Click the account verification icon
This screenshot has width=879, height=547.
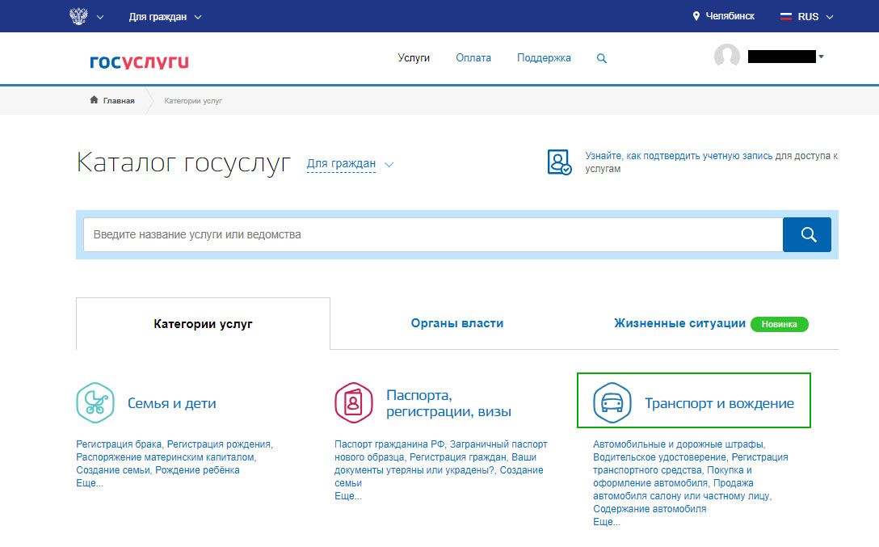click(559, 162)
